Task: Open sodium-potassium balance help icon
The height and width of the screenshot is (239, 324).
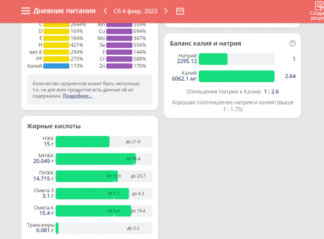Action: click(x=293, y=43)
